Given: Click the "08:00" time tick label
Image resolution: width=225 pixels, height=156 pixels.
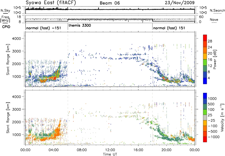Looking at the screenshot, I should point(82,150).
